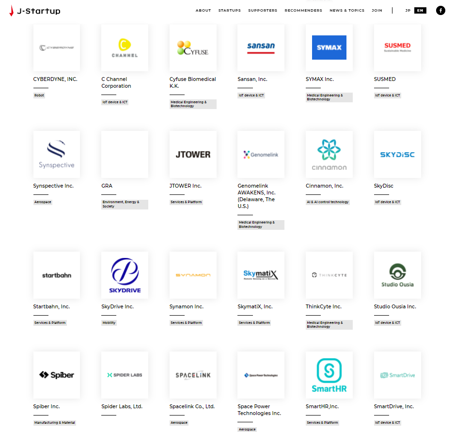Open the SKYDISC logo card
This screenshot has width=455, height=432.
397,155
